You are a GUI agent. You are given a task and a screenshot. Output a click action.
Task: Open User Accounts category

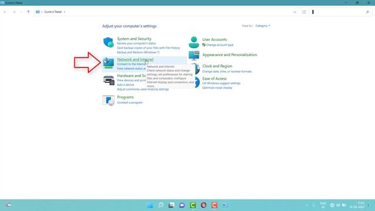tap(214, 39)
